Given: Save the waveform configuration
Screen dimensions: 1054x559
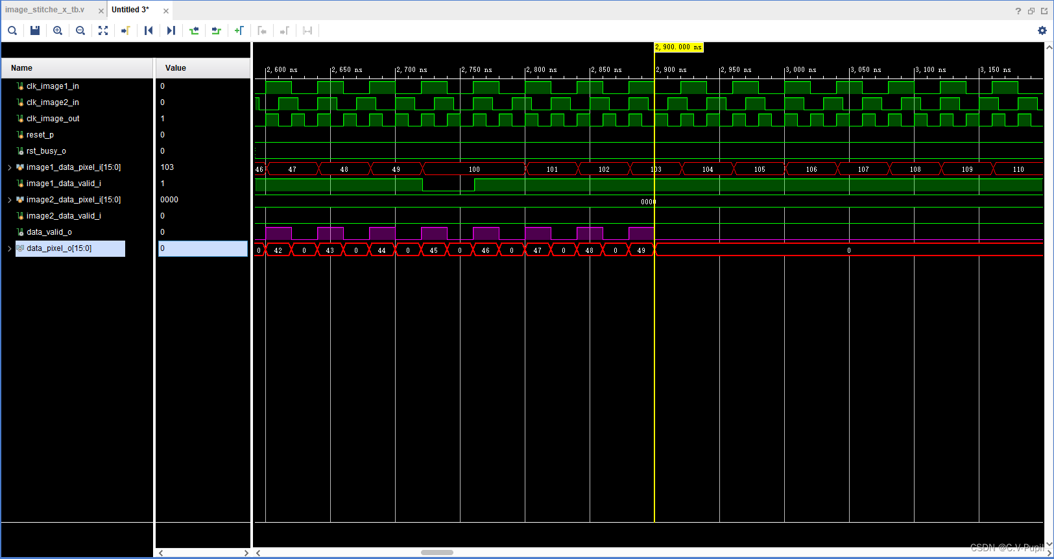Looking at the screenshot, I should (35, 30).
